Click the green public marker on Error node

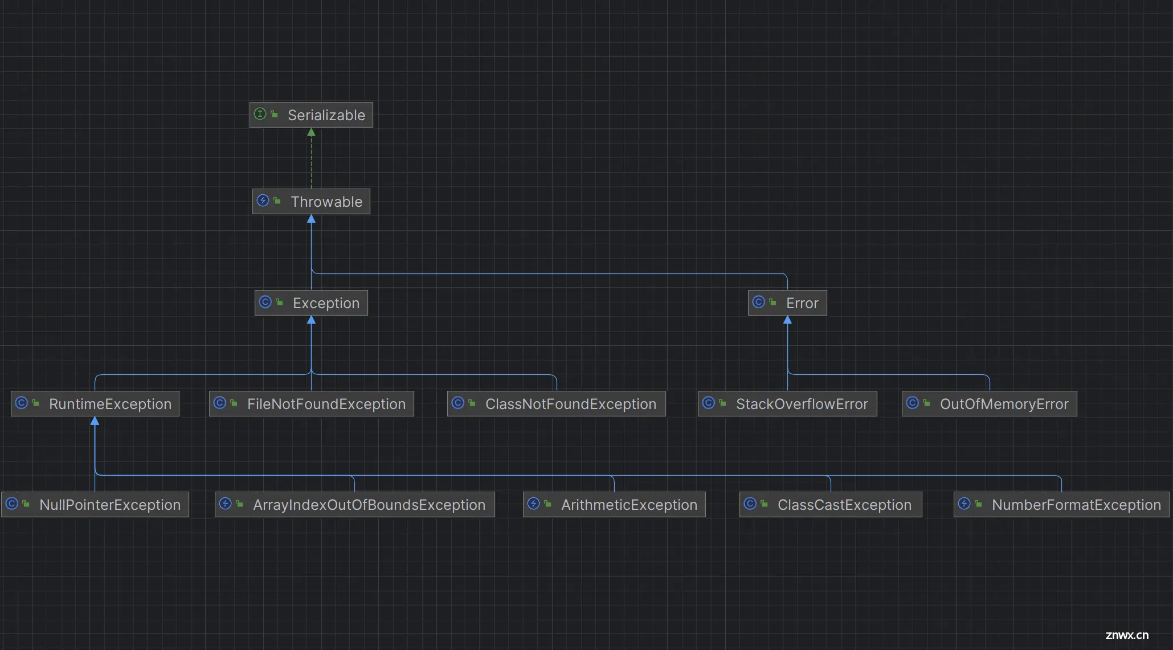coord(773,302)
